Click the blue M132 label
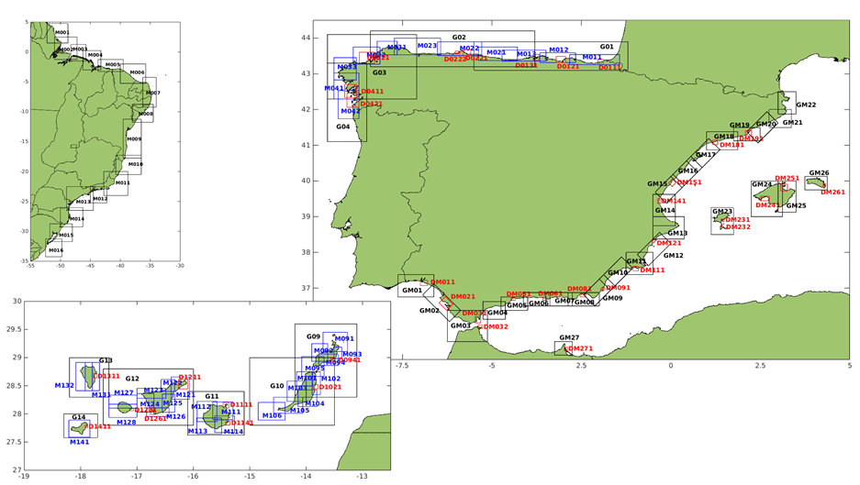Screen dimensions: 860x485 tap(64, 386)
